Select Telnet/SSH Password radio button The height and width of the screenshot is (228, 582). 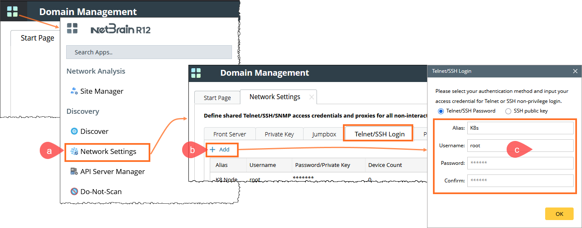[x=440, y=111]
